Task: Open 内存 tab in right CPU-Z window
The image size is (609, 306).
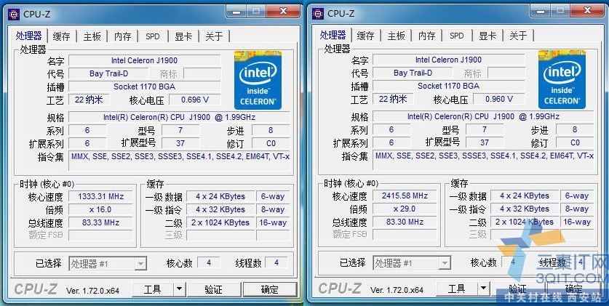Action: pos(427,36)
